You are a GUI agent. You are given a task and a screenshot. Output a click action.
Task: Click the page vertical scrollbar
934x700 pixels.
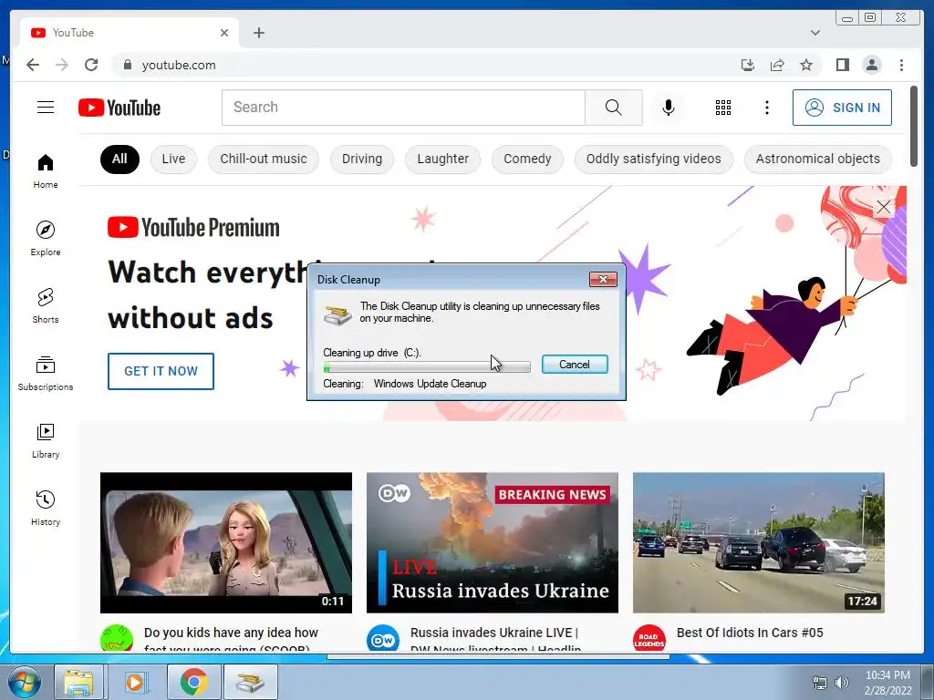tap(913, 127)
